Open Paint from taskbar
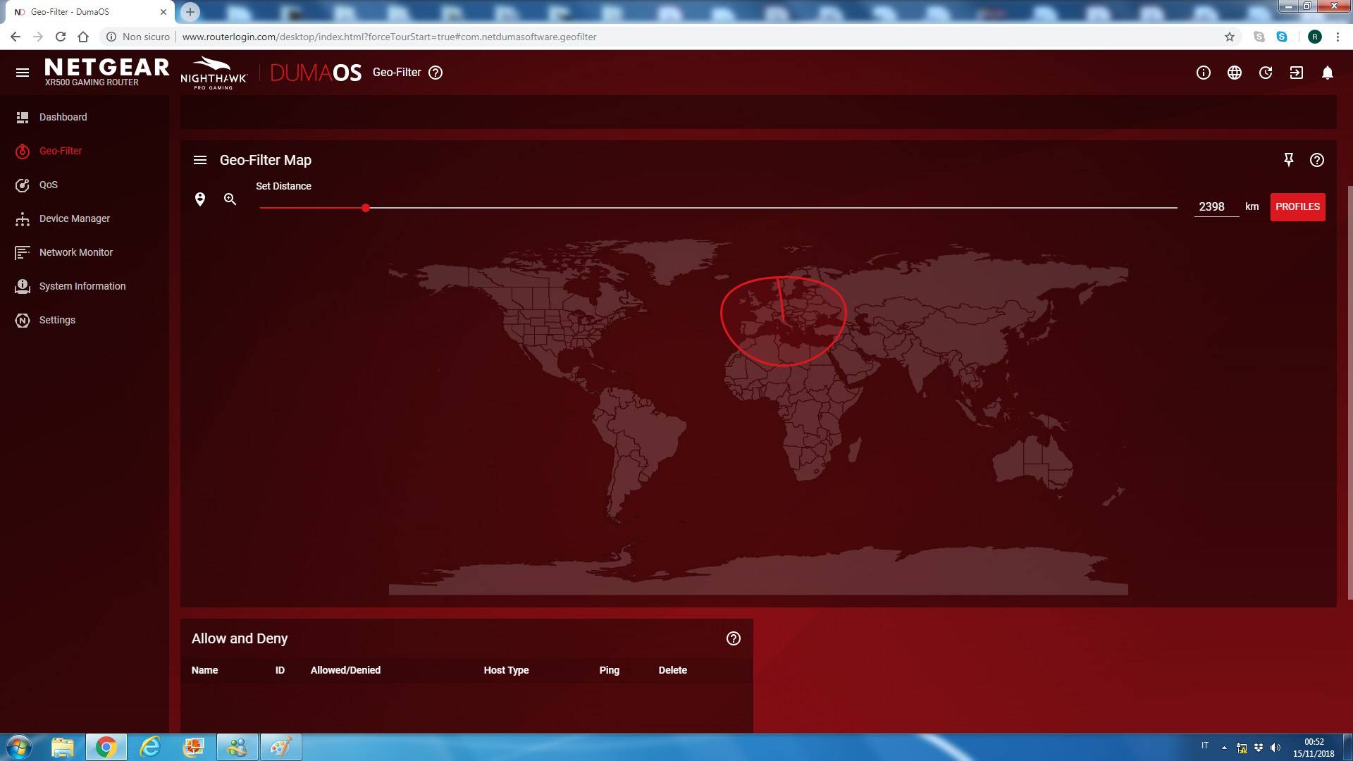 [x=281, y=747]
